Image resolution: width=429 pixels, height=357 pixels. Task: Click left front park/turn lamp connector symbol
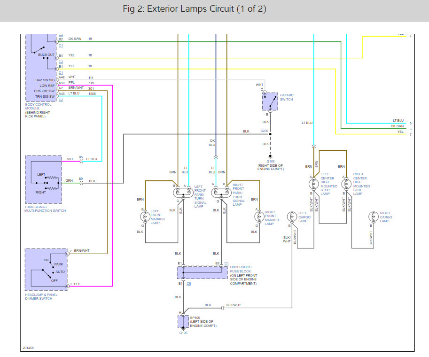coord(183,193)
